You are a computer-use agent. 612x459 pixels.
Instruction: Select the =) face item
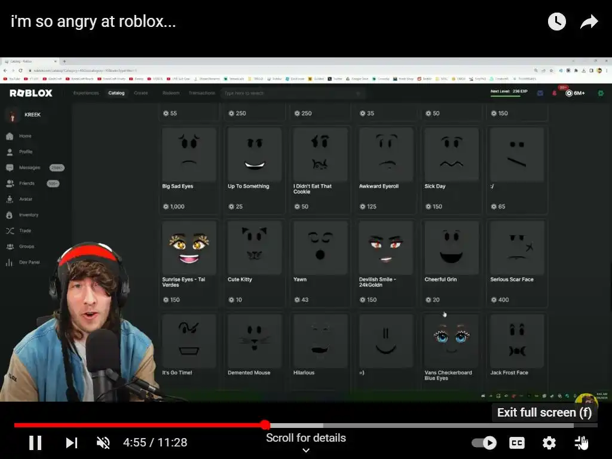coord(385,341)
